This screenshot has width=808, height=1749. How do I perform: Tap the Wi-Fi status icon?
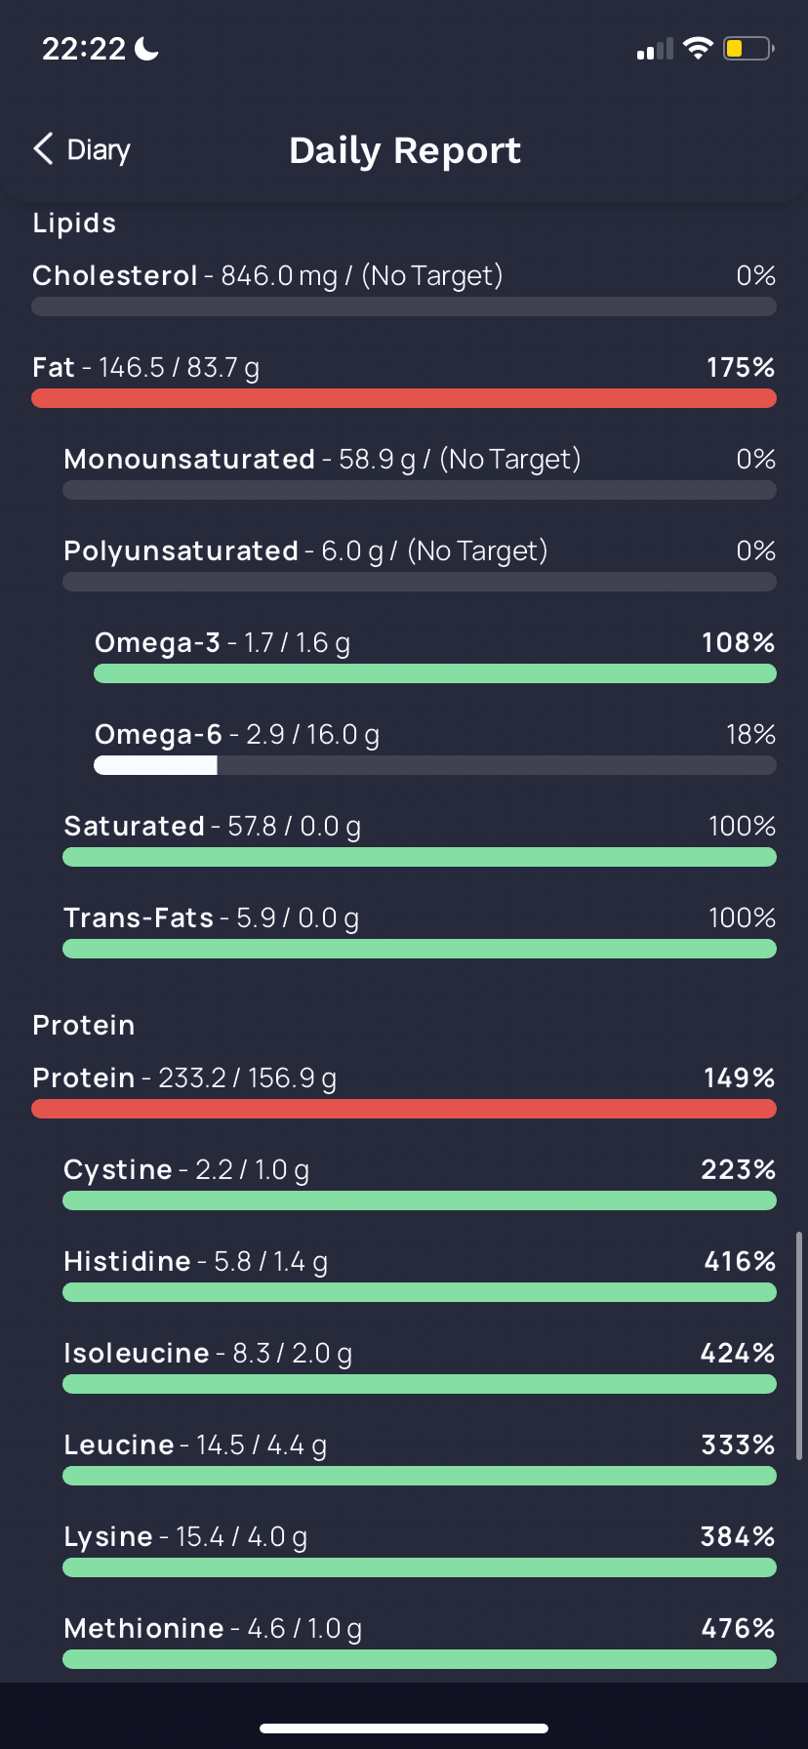(698, 48)
